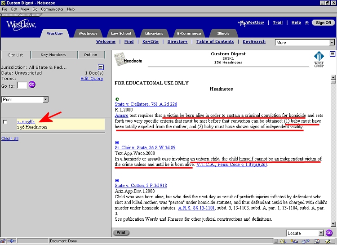Open the Help link in Westlaw header
The image size is (337, 245).
296,22
